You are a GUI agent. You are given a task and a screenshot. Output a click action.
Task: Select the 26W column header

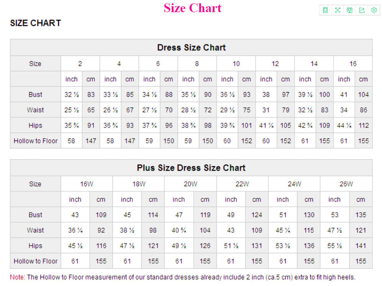[346, 184]
